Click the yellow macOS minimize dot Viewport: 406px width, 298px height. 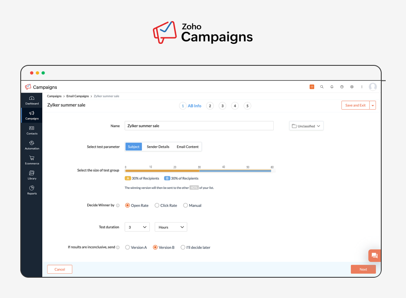tap(37, 73)
